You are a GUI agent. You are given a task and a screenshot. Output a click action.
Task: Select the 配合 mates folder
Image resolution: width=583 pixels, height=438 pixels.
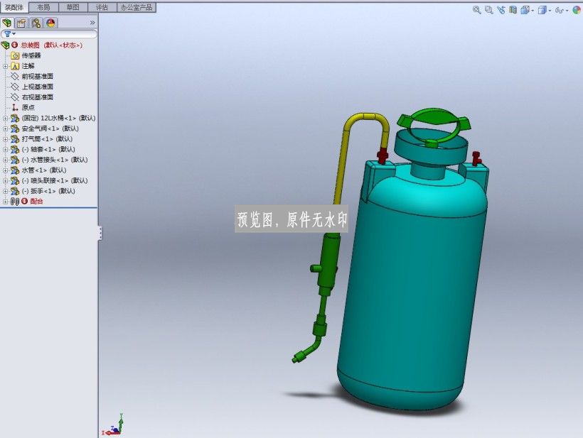point(36,201)
